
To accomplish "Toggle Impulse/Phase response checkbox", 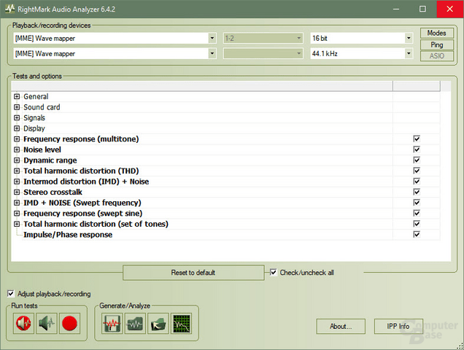I will (417, 235).
